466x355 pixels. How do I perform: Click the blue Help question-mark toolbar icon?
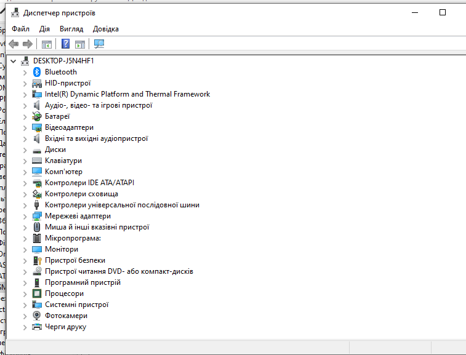(65, 44)
